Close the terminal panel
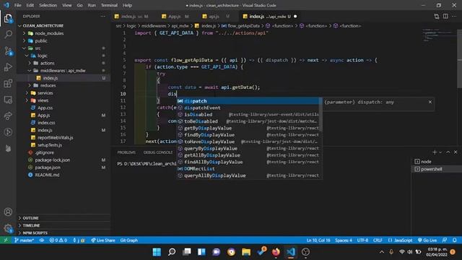The height and width of the screenshot is (260, 462). pos(456,152)
